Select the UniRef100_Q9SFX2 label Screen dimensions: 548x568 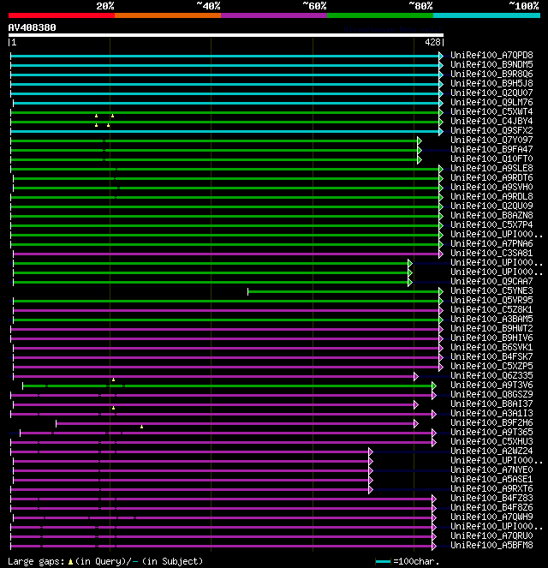click(491, 131)
